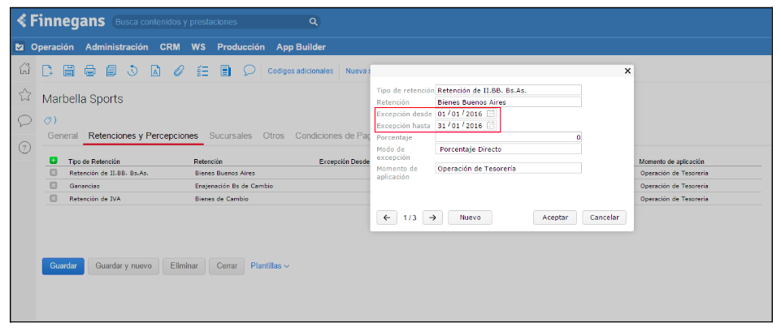Image resolution: width=781 pixels, height=332 pixels.
Task: Click the checklist toolbar icon
Action: 202,71
